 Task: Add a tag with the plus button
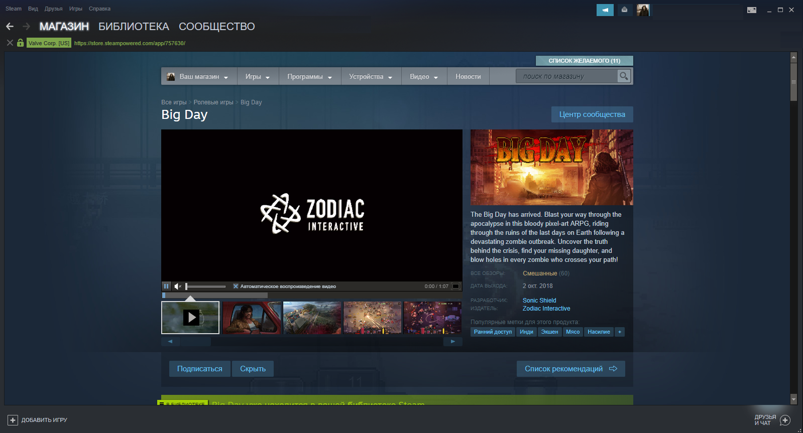pos(620,332)
